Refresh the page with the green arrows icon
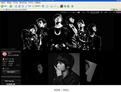This screenshot has width=121, height=92. (x=19, y=6)
